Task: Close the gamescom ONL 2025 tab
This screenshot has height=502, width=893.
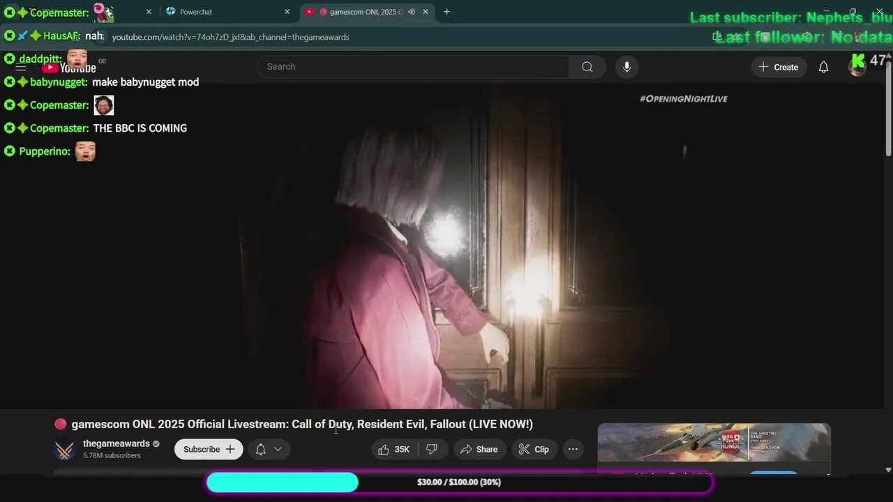Action: click(426, 12)
